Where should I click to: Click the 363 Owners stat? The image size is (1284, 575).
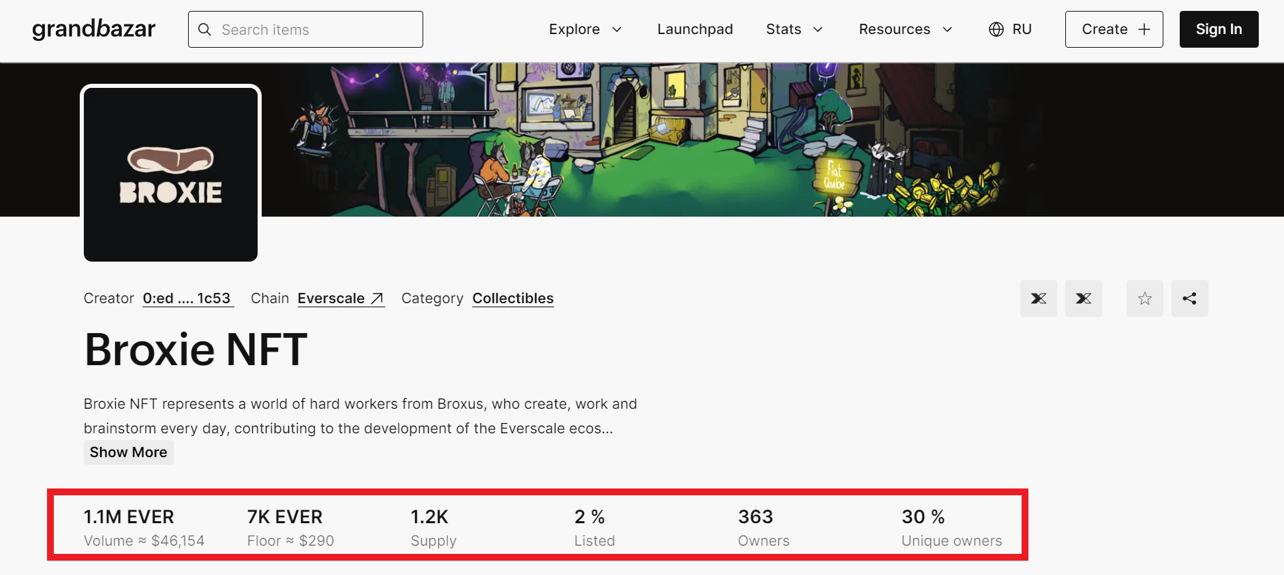coord(763,528)
